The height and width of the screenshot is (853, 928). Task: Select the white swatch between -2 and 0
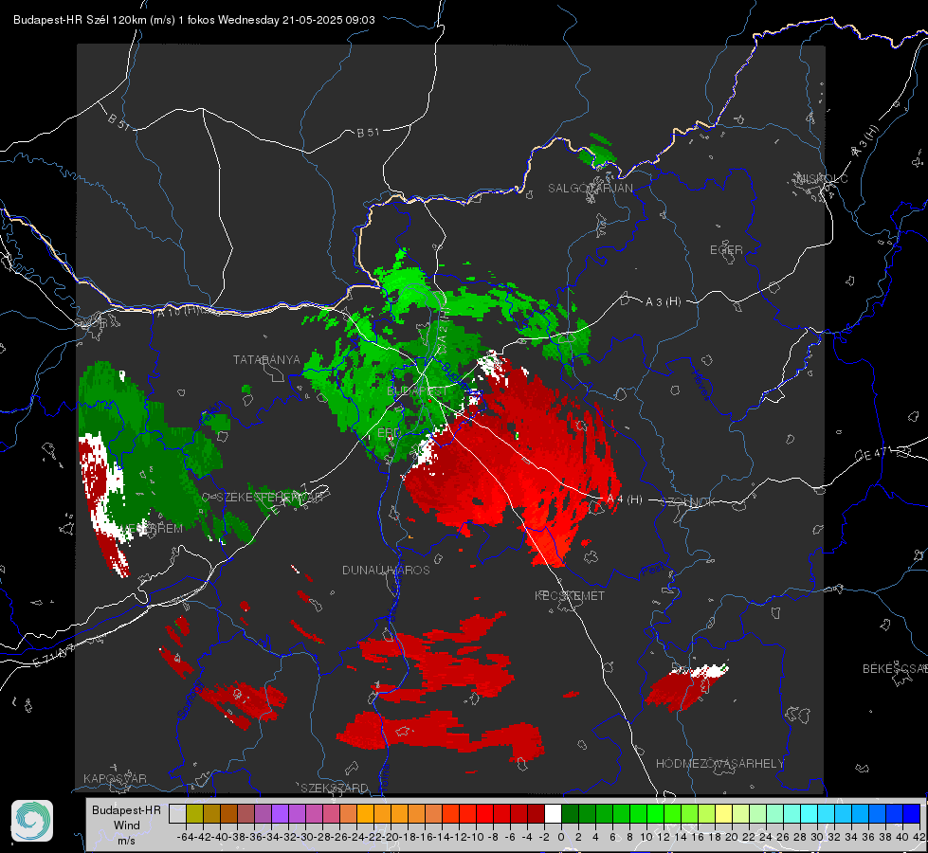tap(553, 814)
